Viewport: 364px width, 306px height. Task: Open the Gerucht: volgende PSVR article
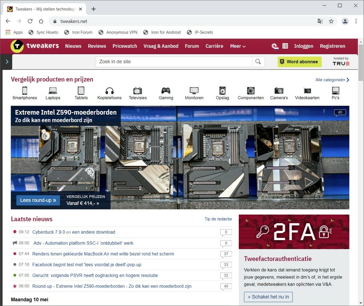[x=95, y=275]
